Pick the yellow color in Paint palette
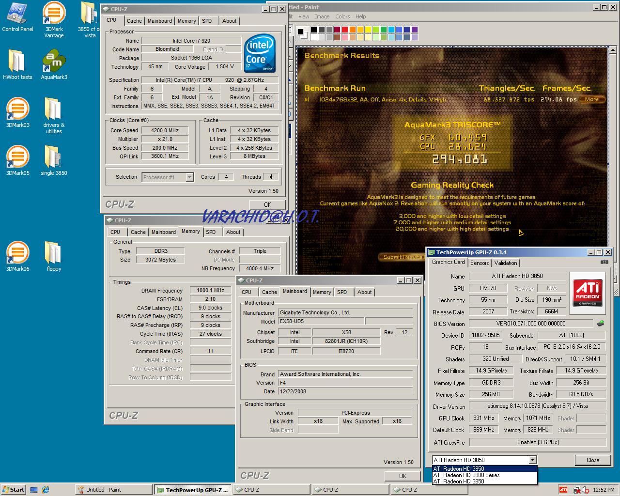620x496 pixels. pyautogui.click(x=368, y=30)
